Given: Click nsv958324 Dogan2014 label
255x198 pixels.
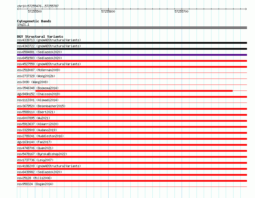Looking at the screenshot, I should click(35, 184).
